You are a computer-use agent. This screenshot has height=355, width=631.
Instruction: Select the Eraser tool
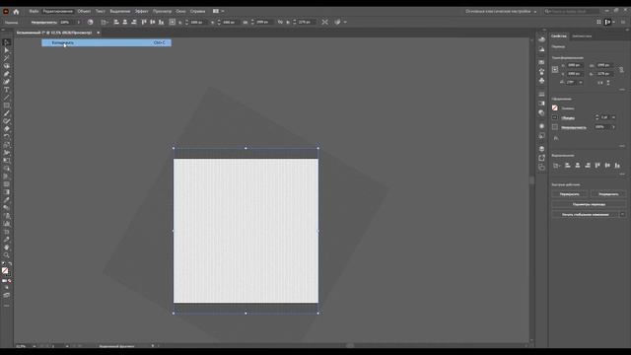[x=7, y=129]
